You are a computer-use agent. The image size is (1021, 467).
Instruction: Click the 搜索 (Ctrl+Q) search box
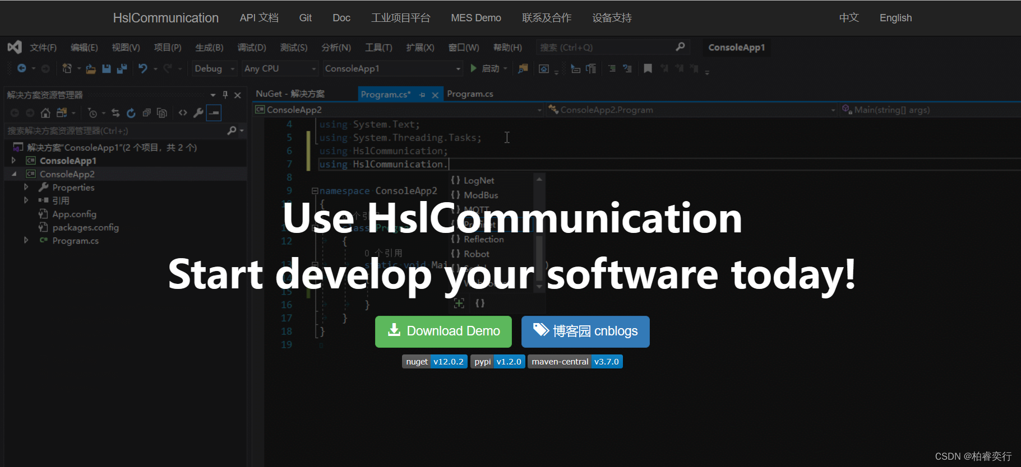pos(612,48)
